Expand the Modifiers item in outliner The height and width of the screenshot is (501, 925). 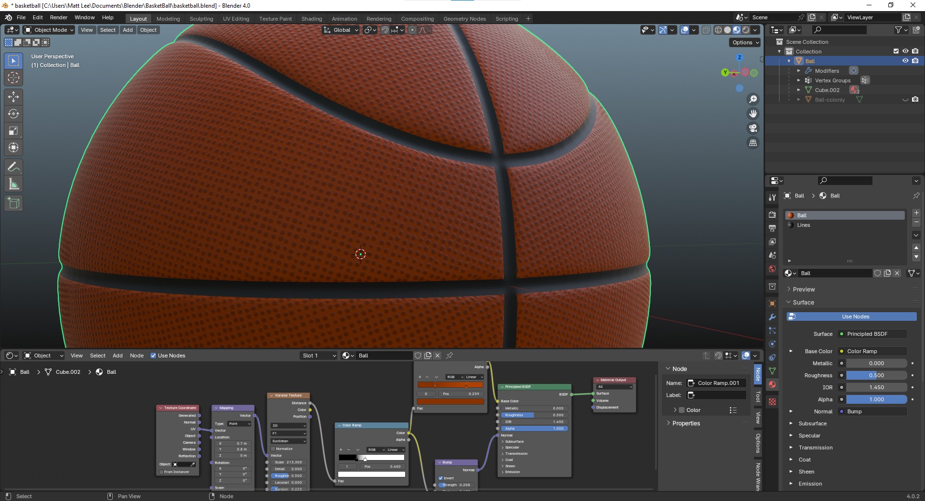pos(799,71)
